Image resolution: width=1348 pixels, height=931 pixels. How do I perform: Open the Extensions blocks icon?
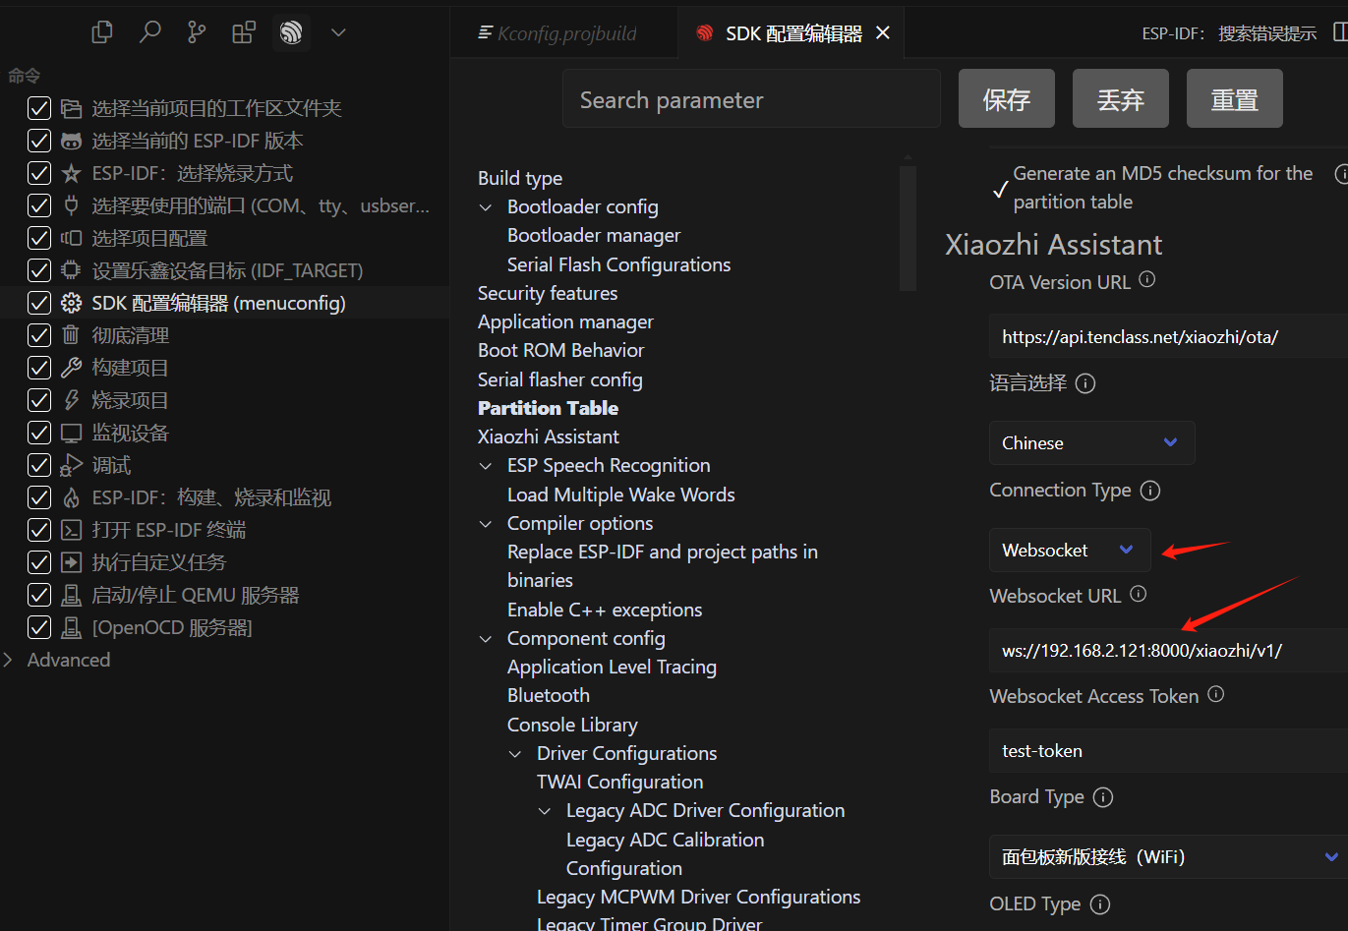(244, 32)
